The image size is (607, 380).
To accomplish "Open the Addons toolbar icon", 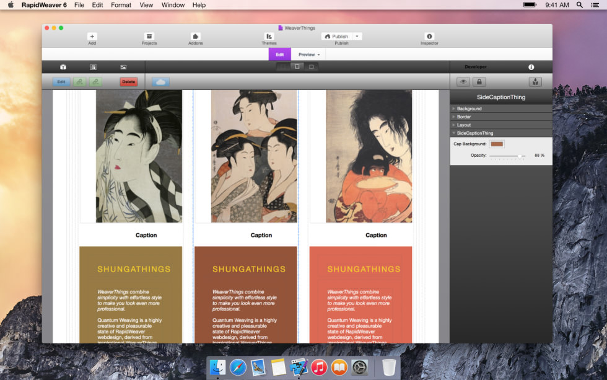I will (x=196, y=37).
